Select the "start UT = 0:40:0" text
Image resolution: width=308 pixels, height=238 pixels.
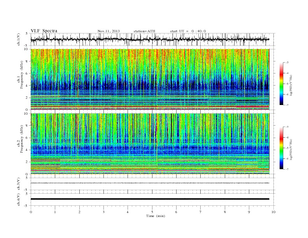pyautogui.click(x=188, y=31)
